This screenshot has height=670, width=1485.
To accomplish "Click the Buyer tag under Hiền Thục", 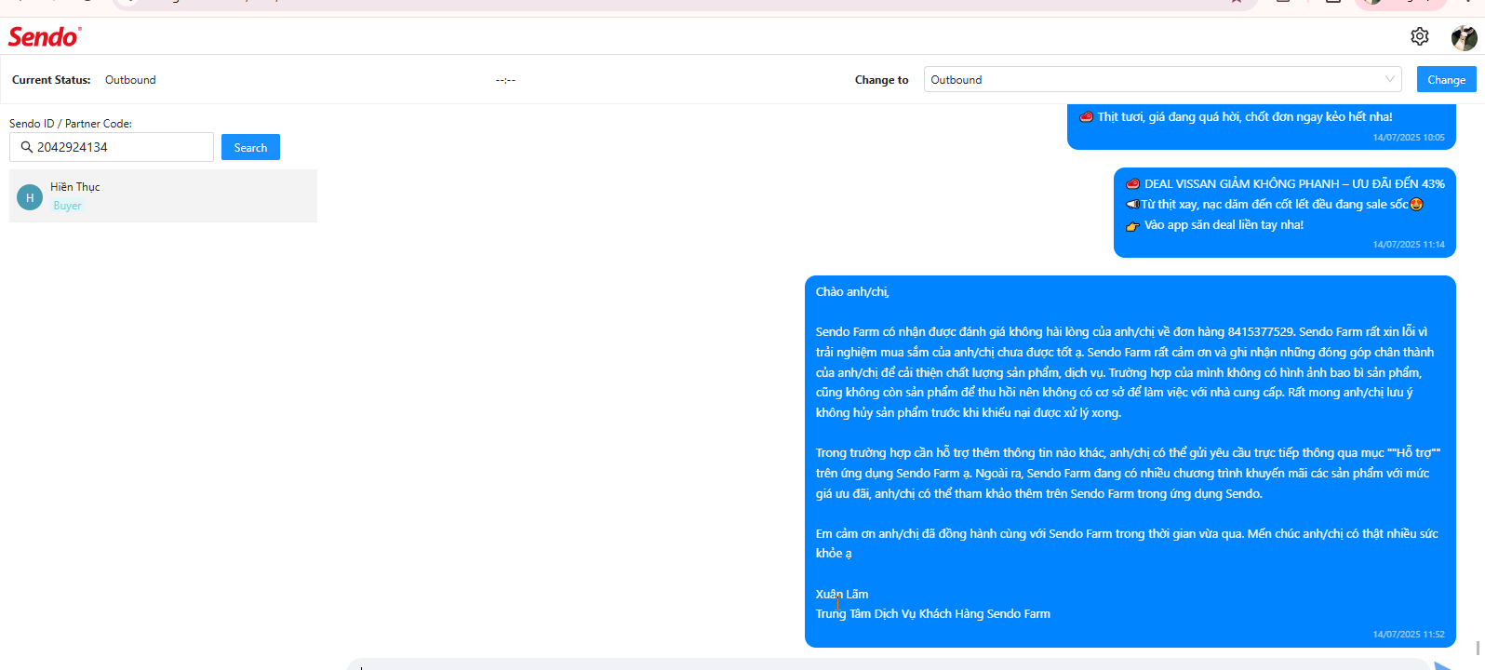I will pos(67,206).
